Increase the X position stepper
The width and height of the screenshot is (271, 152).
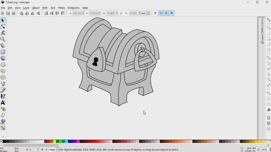83,12
